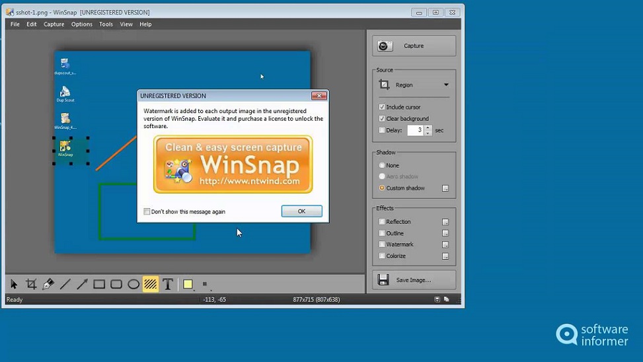Image resolution: width=643 pixels, height=362 pixels.
Task: Click the 877x715 (807x638) size text
Action: point(316,300)
